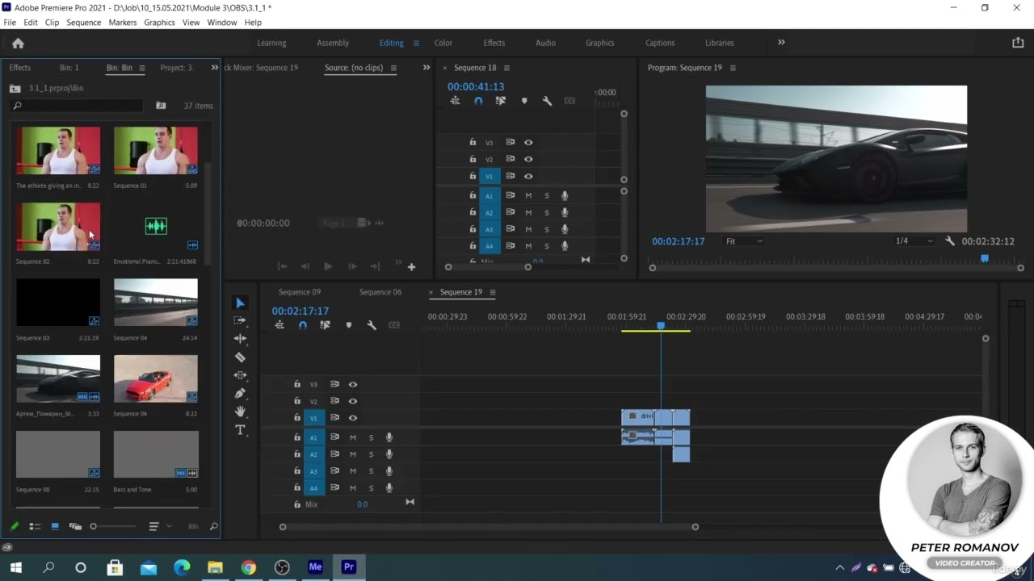Switch Bin panel to freeform view
The height and width of the screenshot is (581, 1034).
click(75, 526)
